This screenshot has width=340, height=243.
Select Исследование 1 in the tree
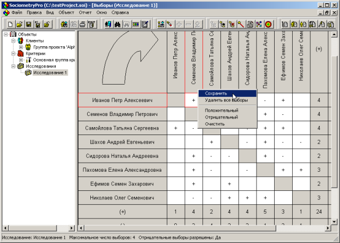point(49,73)
